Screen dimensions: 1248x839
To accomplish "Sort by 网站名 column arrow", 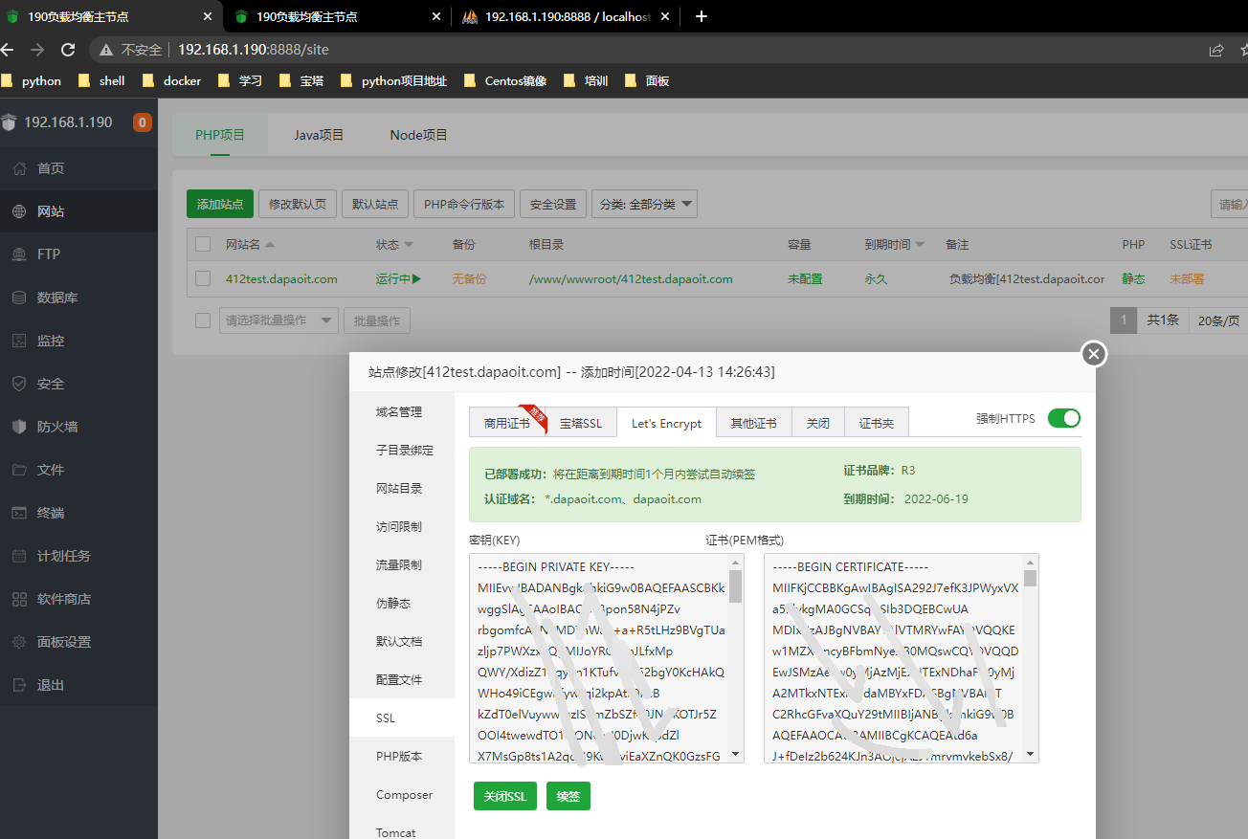I will coord(270,245).
